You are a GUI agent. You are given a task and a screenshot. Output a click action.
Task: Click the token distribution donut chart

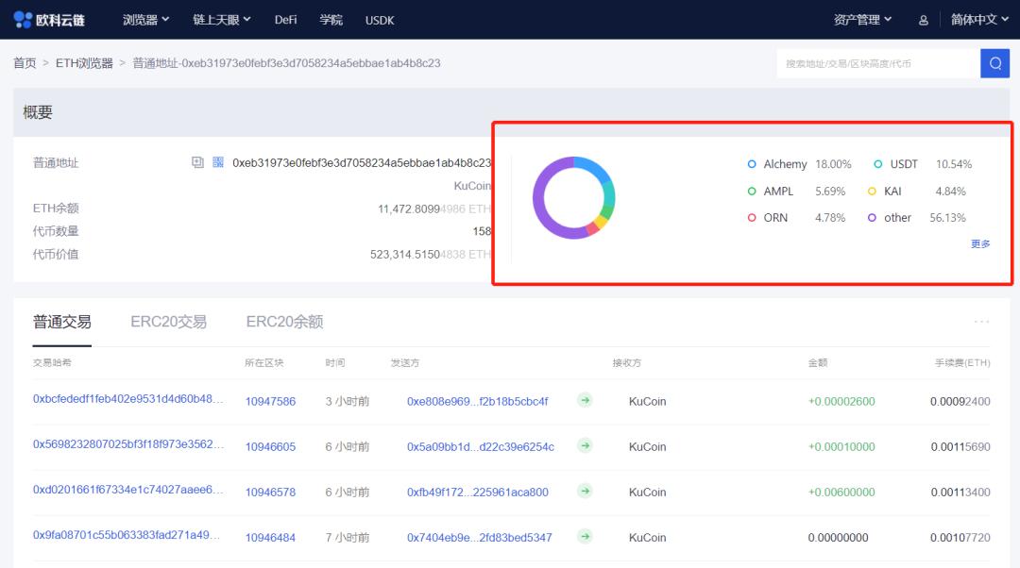(574, 197)
